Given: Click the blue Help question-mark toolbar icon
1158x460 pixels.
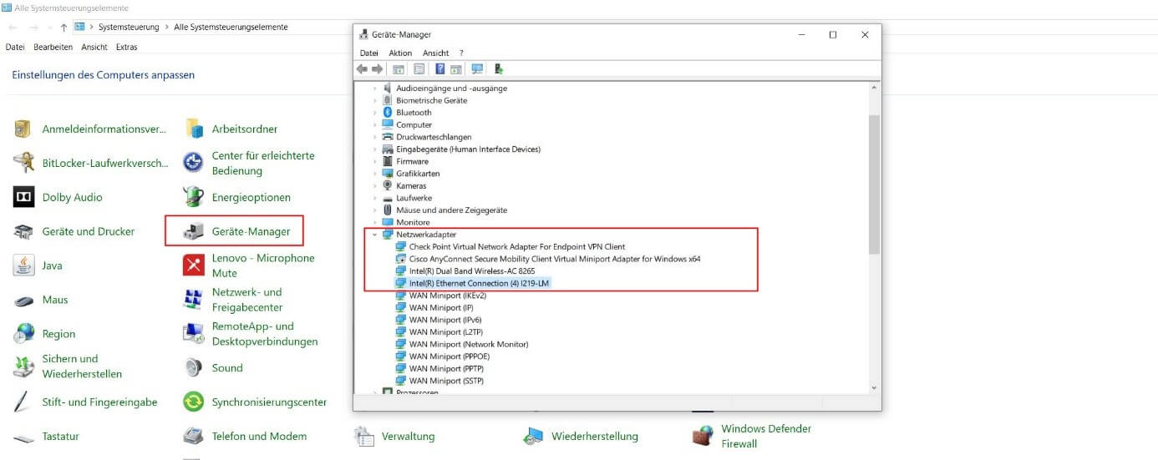Looking at the screenshot, I should coord(440,69).
